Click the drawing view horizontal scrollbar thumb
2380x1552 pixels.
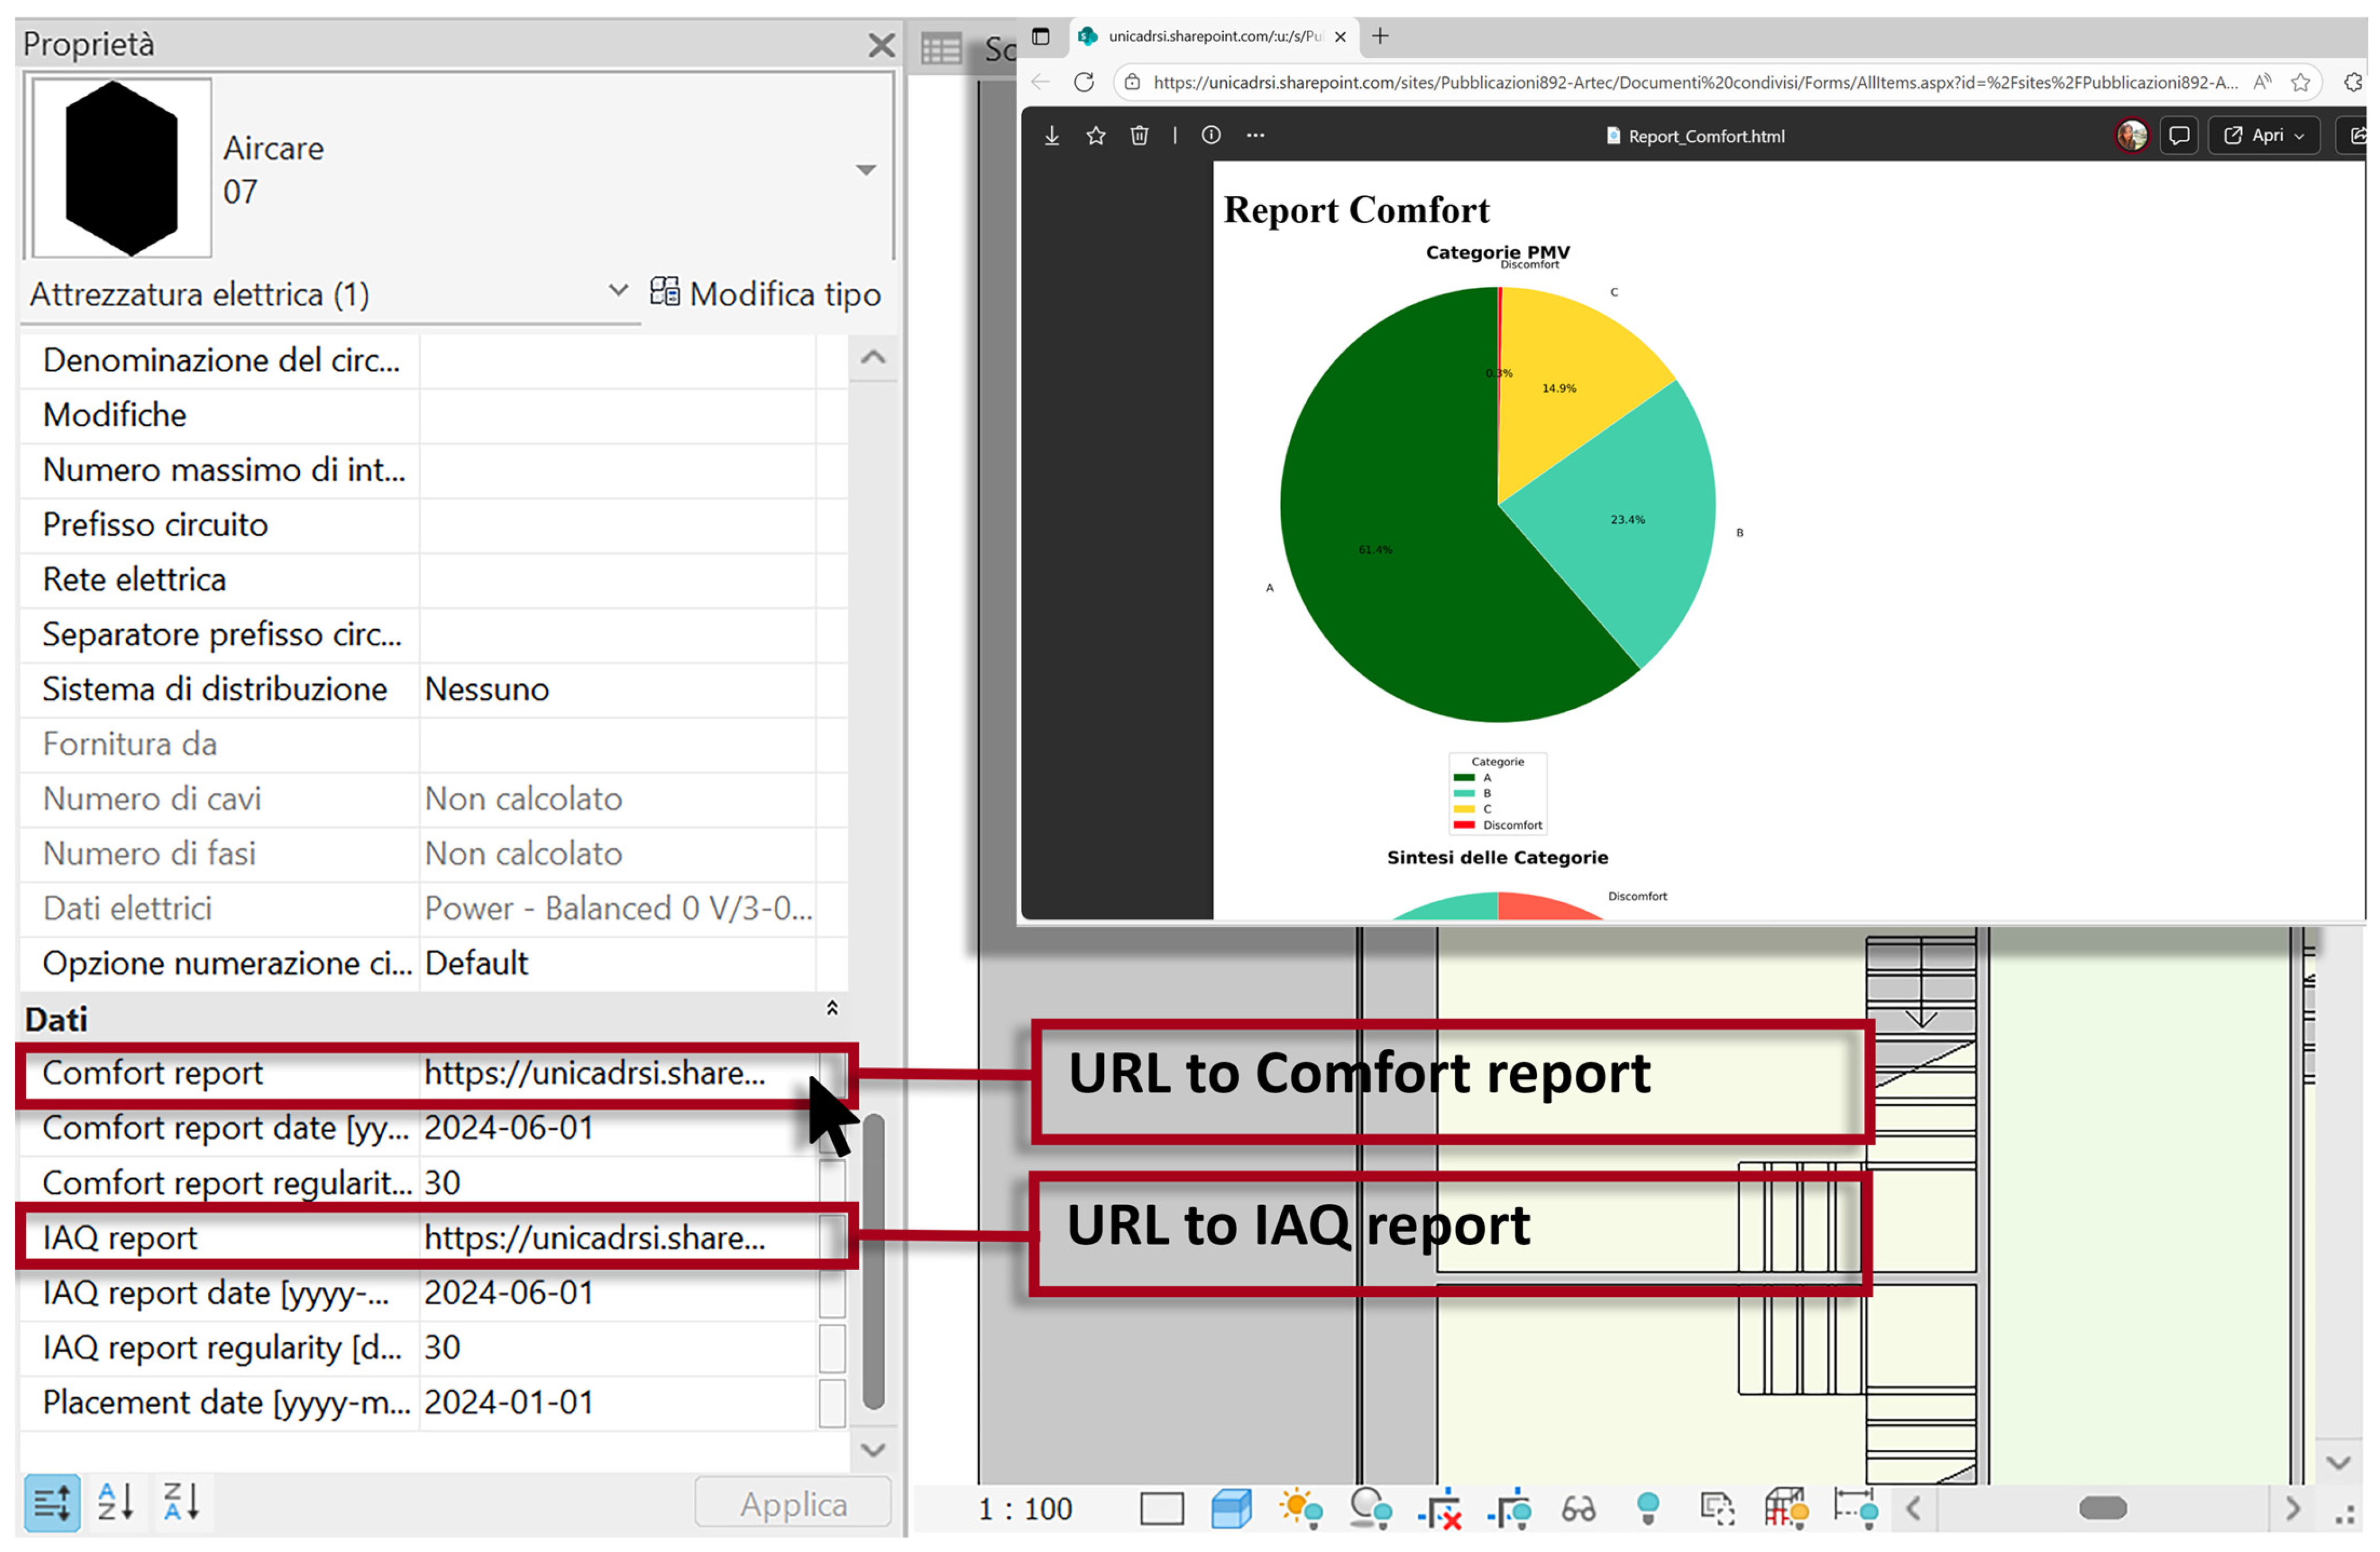(x=2102, y=1508)
